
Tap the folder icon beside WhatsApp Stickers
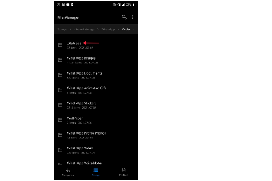pos(60,105)
